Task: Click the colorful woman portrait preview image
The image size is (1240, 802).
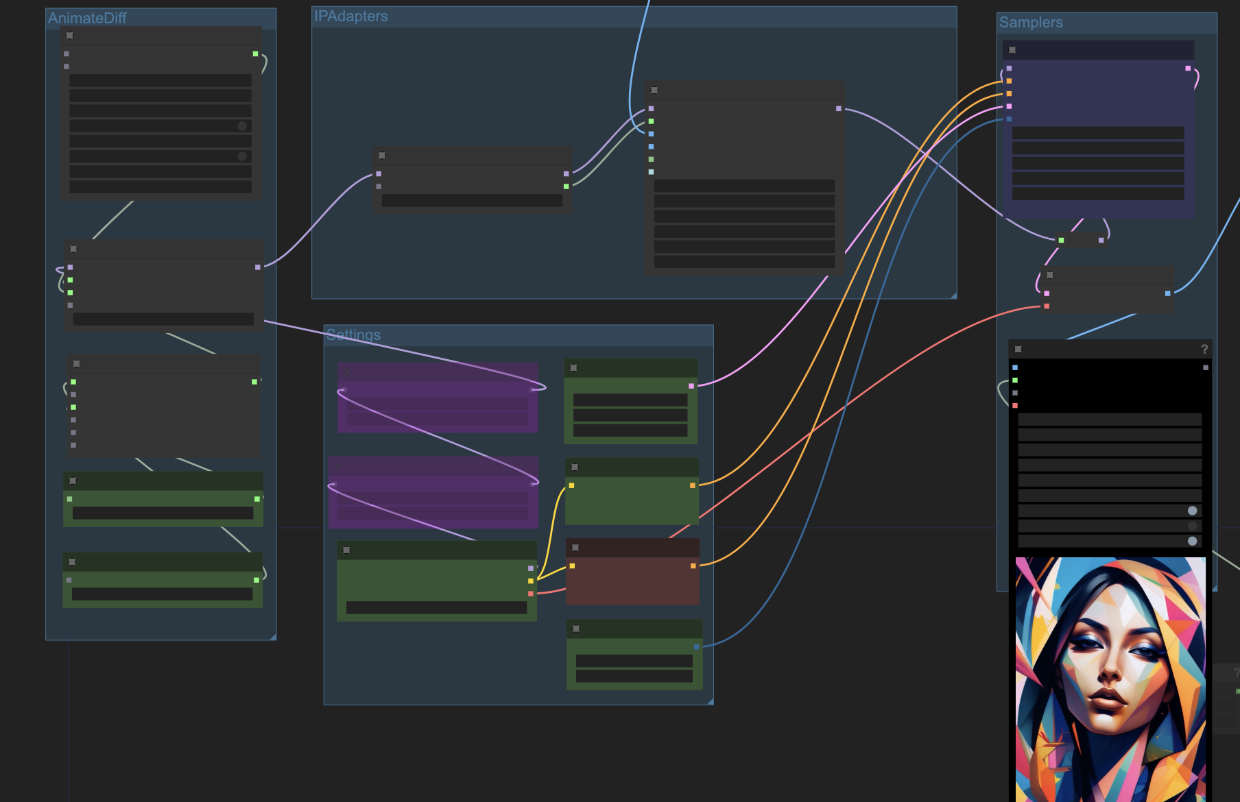Action: [1110, 679]
